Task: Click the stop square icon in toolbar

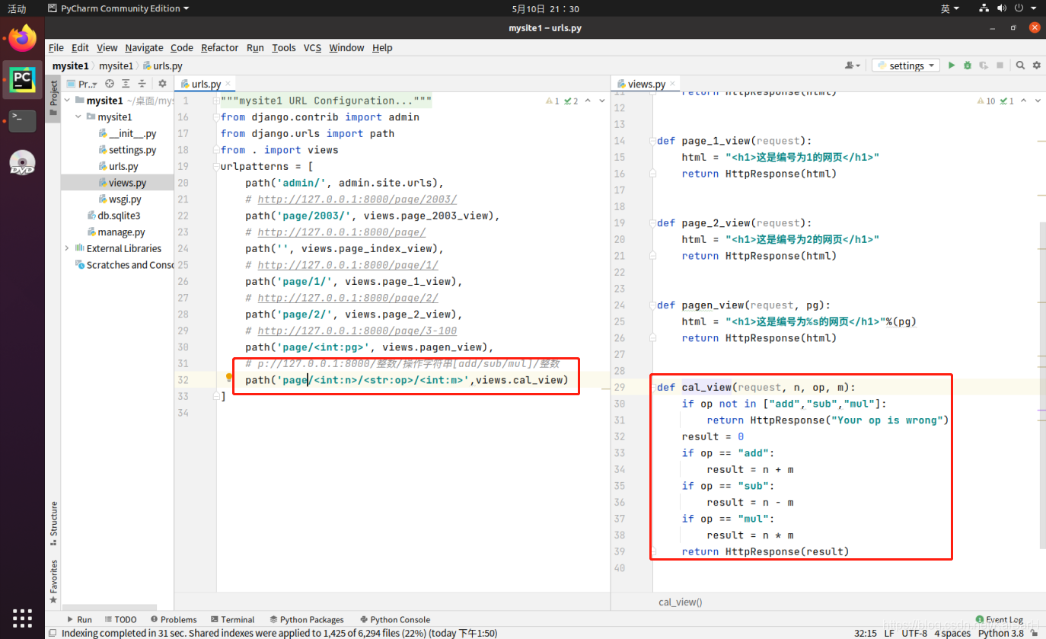Action: (x=1000, y=65)
